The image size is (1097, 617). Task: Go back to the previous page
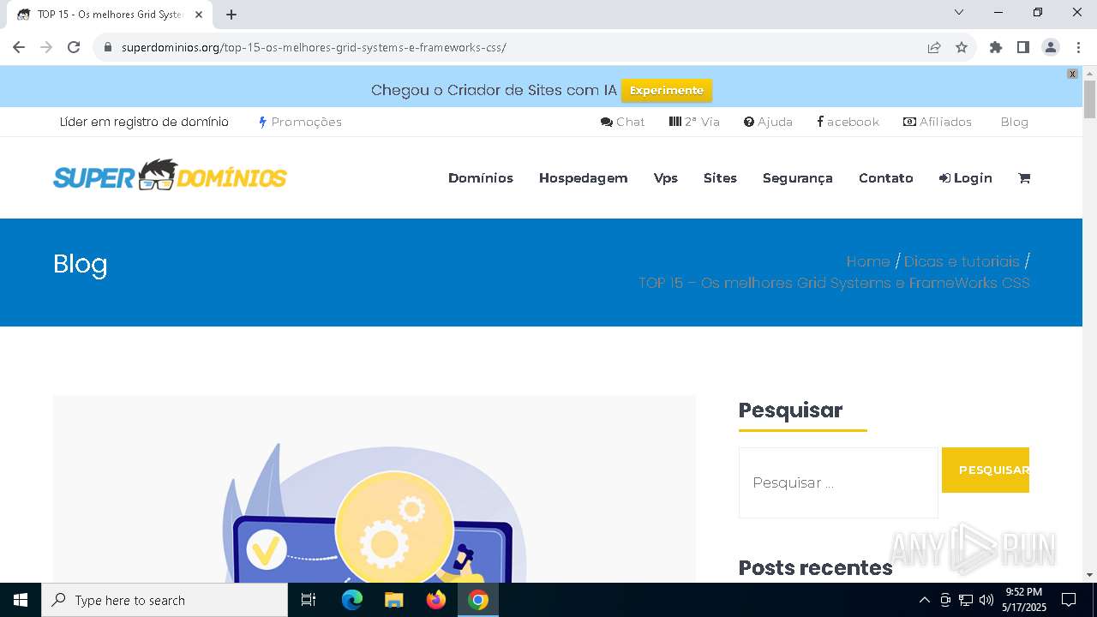pyautogui.click(x=19, y=47)
